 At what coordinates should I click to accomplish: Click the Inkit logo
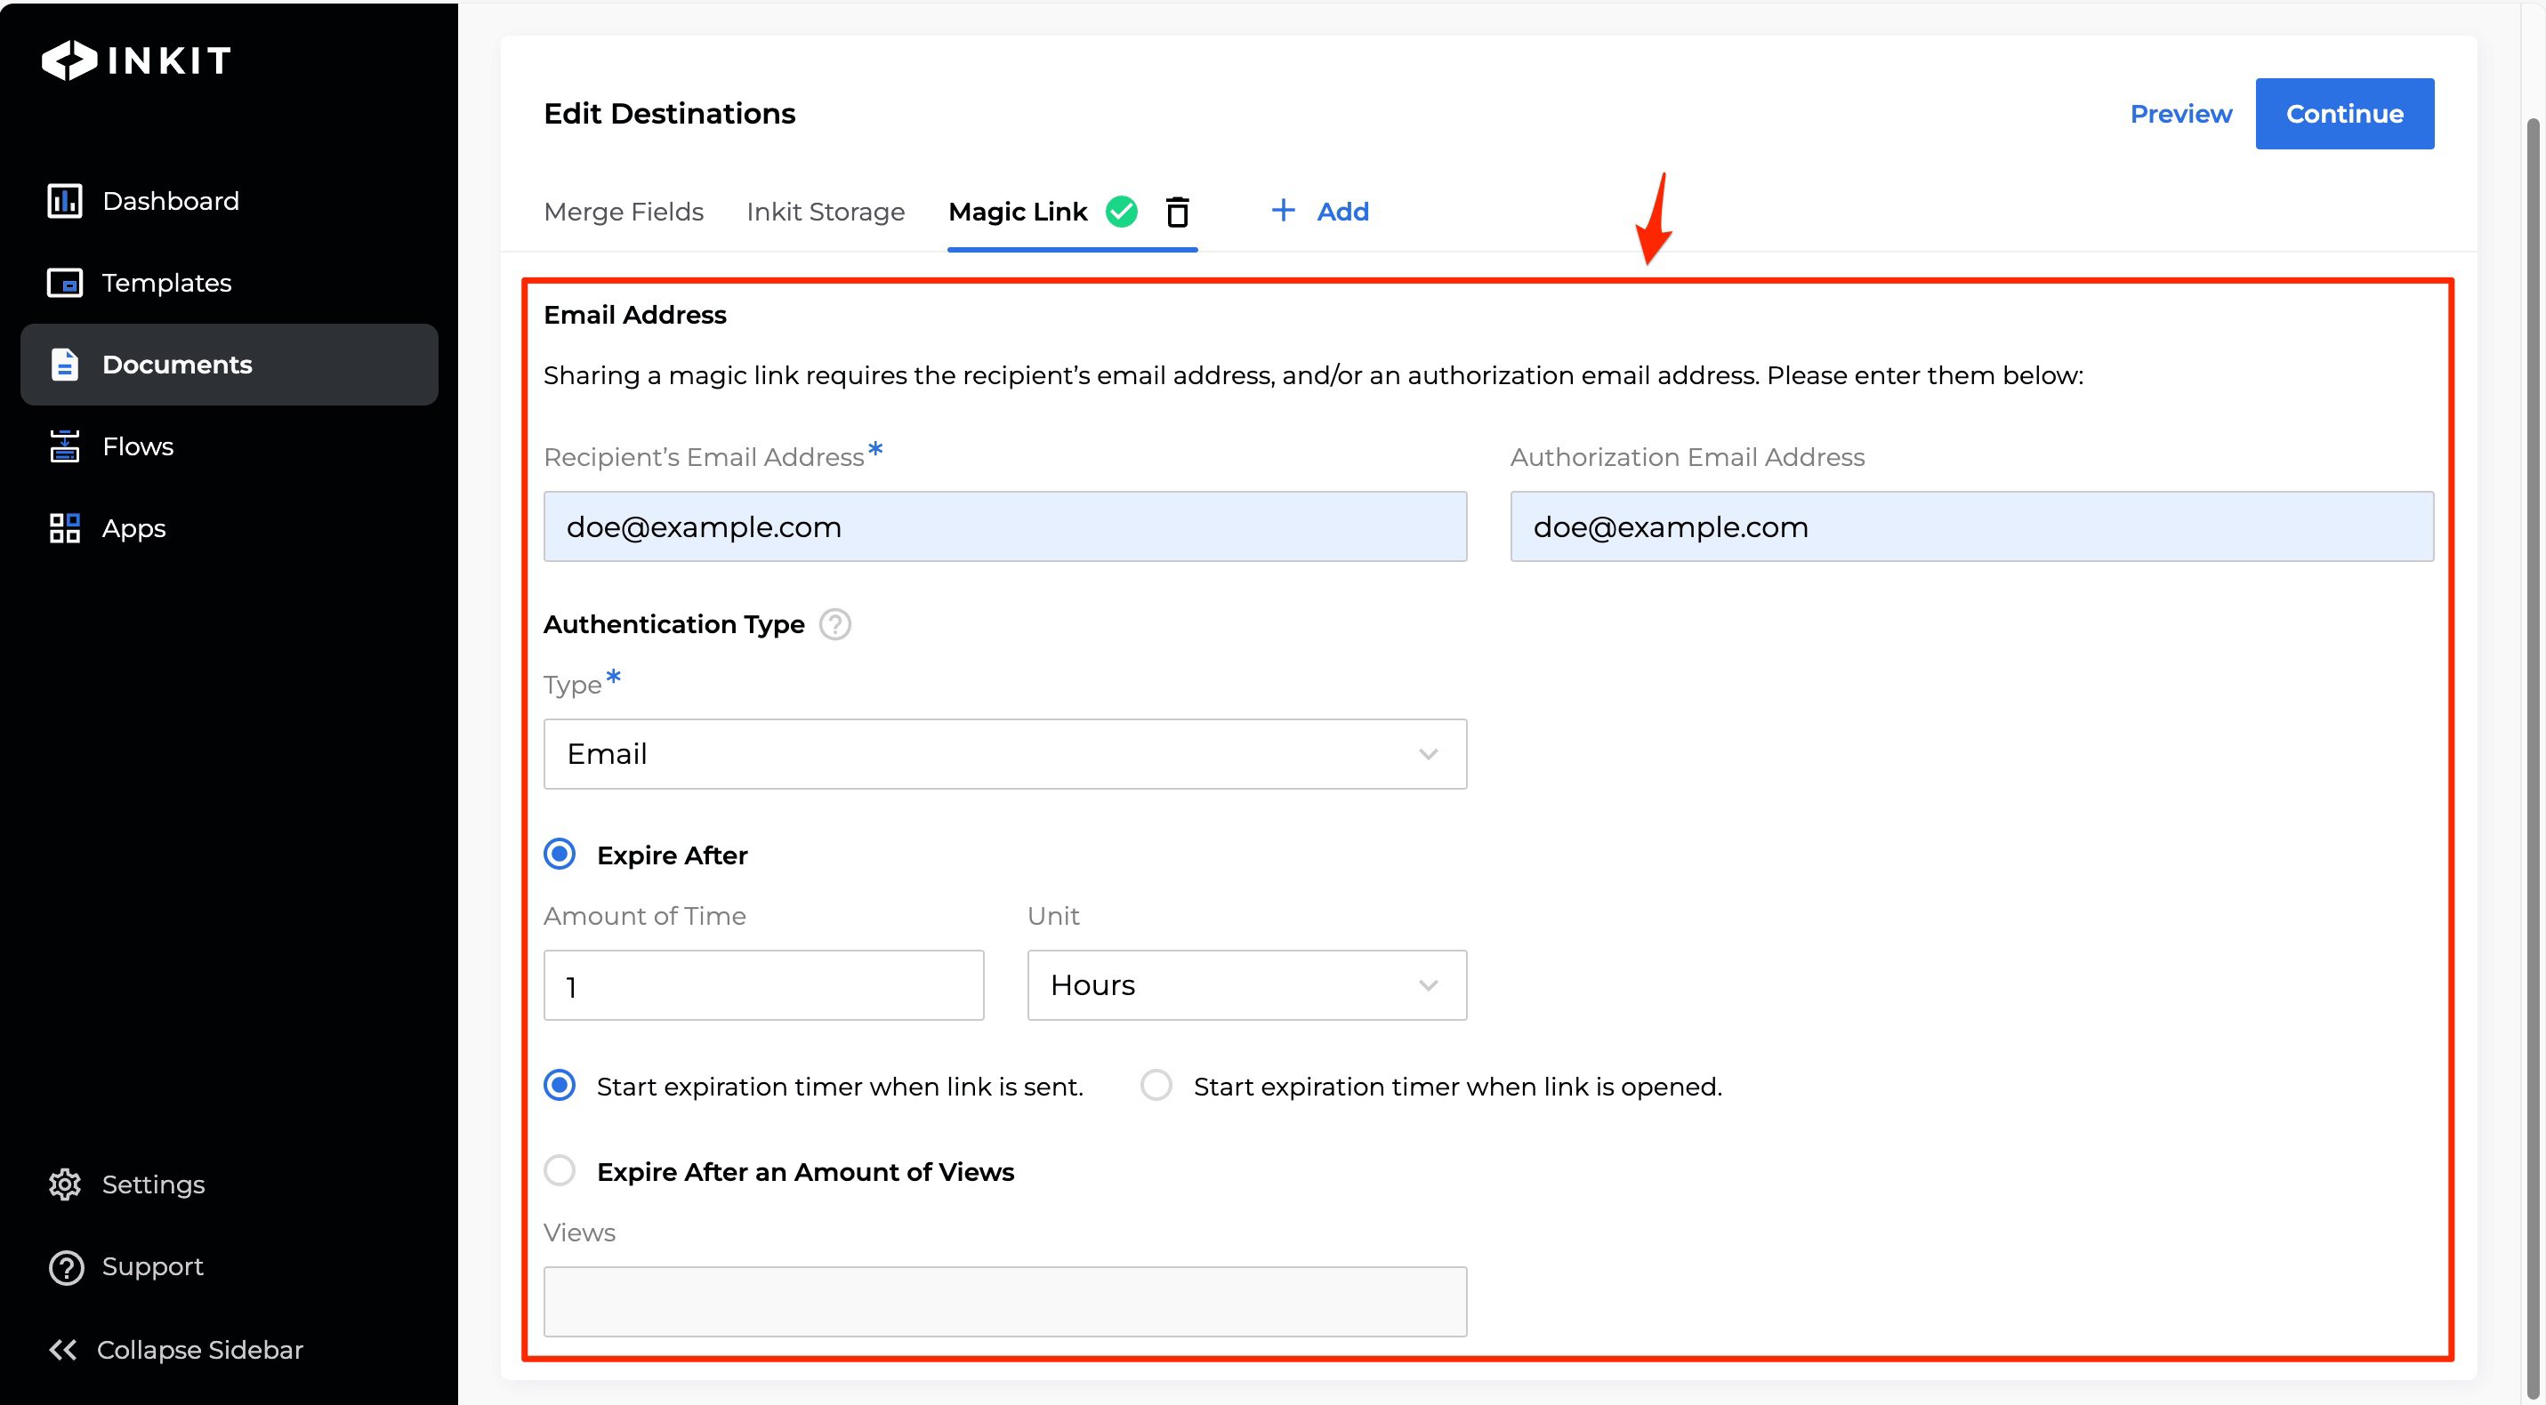click(136, 60)
